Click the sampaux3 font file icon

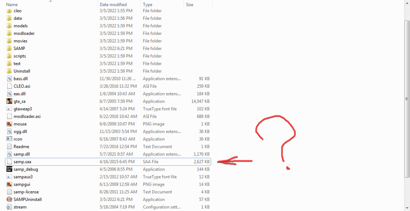9,177
